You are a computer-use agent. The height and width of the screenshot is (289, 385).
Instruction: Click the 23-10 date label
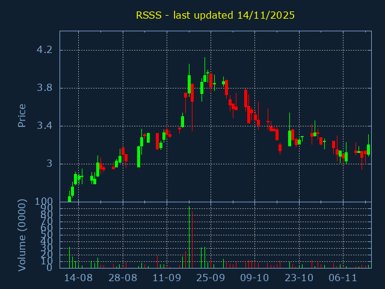tap(299, 278)
